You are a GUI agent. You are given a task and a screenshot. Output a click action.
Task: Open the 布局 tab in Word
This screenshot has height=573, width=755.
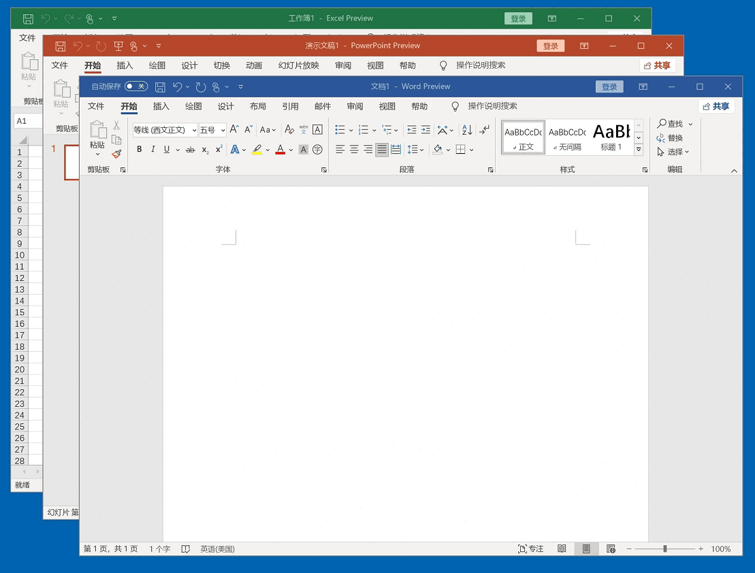258,106
